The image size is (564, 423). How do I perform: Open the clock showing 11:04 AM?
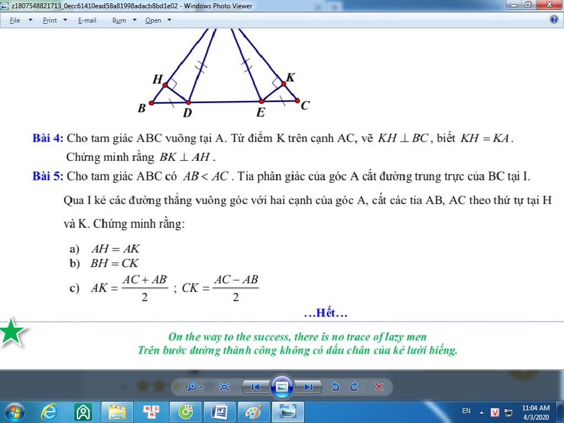(x=535, y=412)
